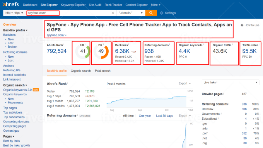Image resolution: width=263 pixels, height=148 pixels.
Task: Click the UR 41 gauge chart
Action: pos(83,51)
